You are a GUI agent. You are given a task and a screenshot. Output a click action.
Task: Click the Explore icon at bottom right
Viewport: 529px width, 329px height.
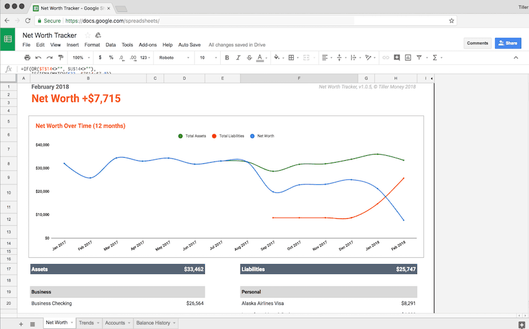tap(522, 324)
